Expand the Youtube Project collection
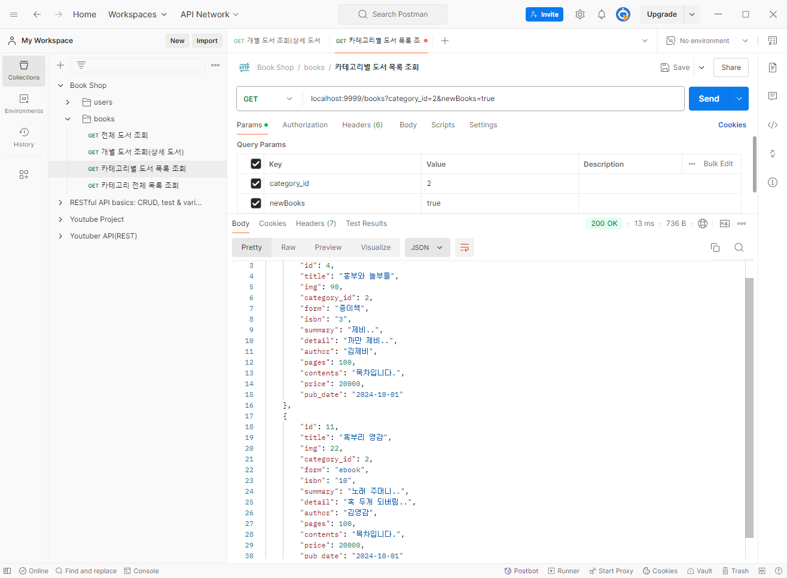The image size is (787, 578). 60,219
